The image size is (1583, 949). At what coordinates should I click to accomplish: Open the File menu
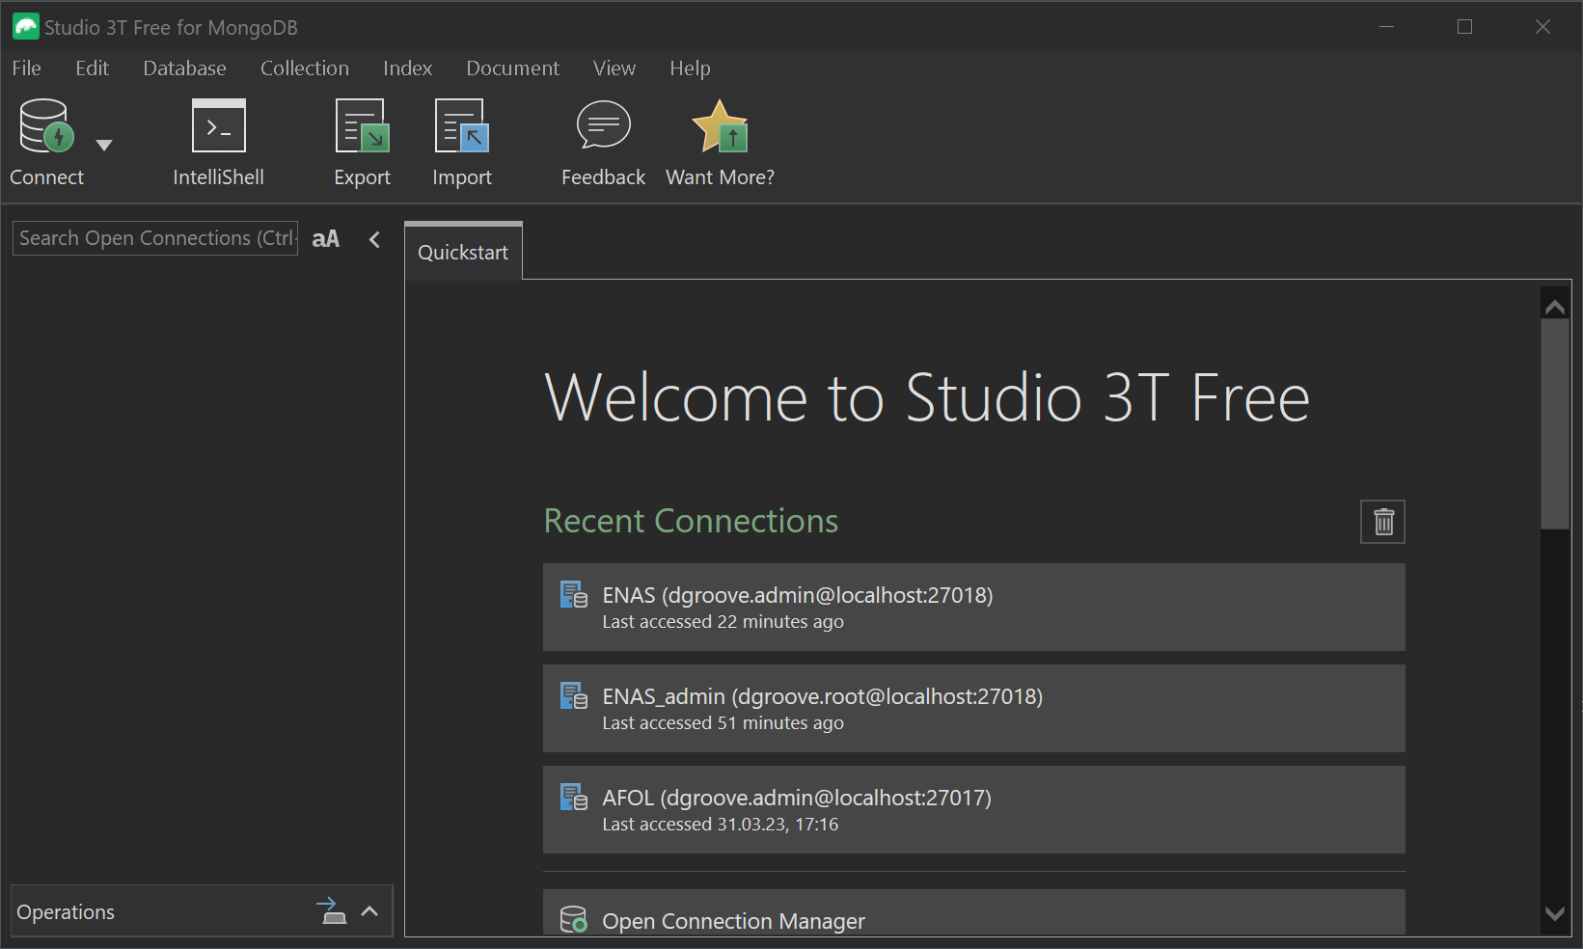(x=26, y=68)
